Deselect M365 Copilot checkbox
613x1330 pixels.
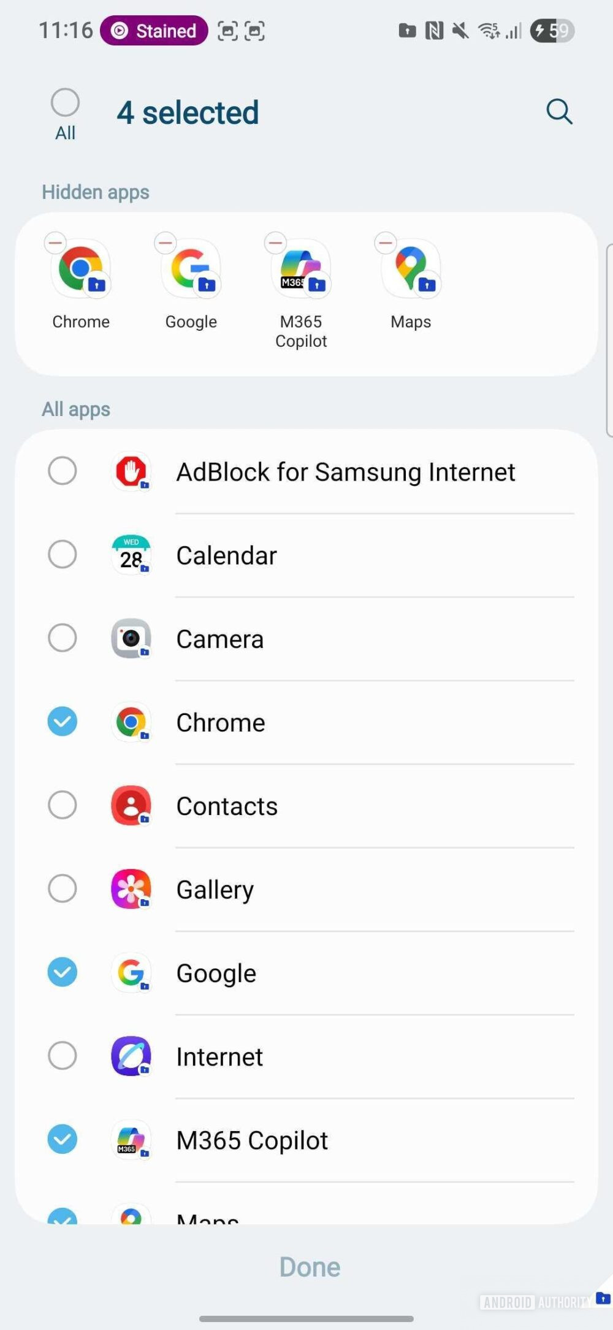tap(63, 1139)
